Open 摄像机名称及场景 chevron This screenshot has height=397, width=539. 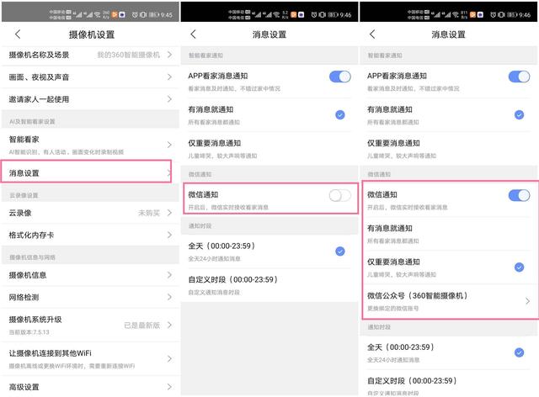(169, 55)
